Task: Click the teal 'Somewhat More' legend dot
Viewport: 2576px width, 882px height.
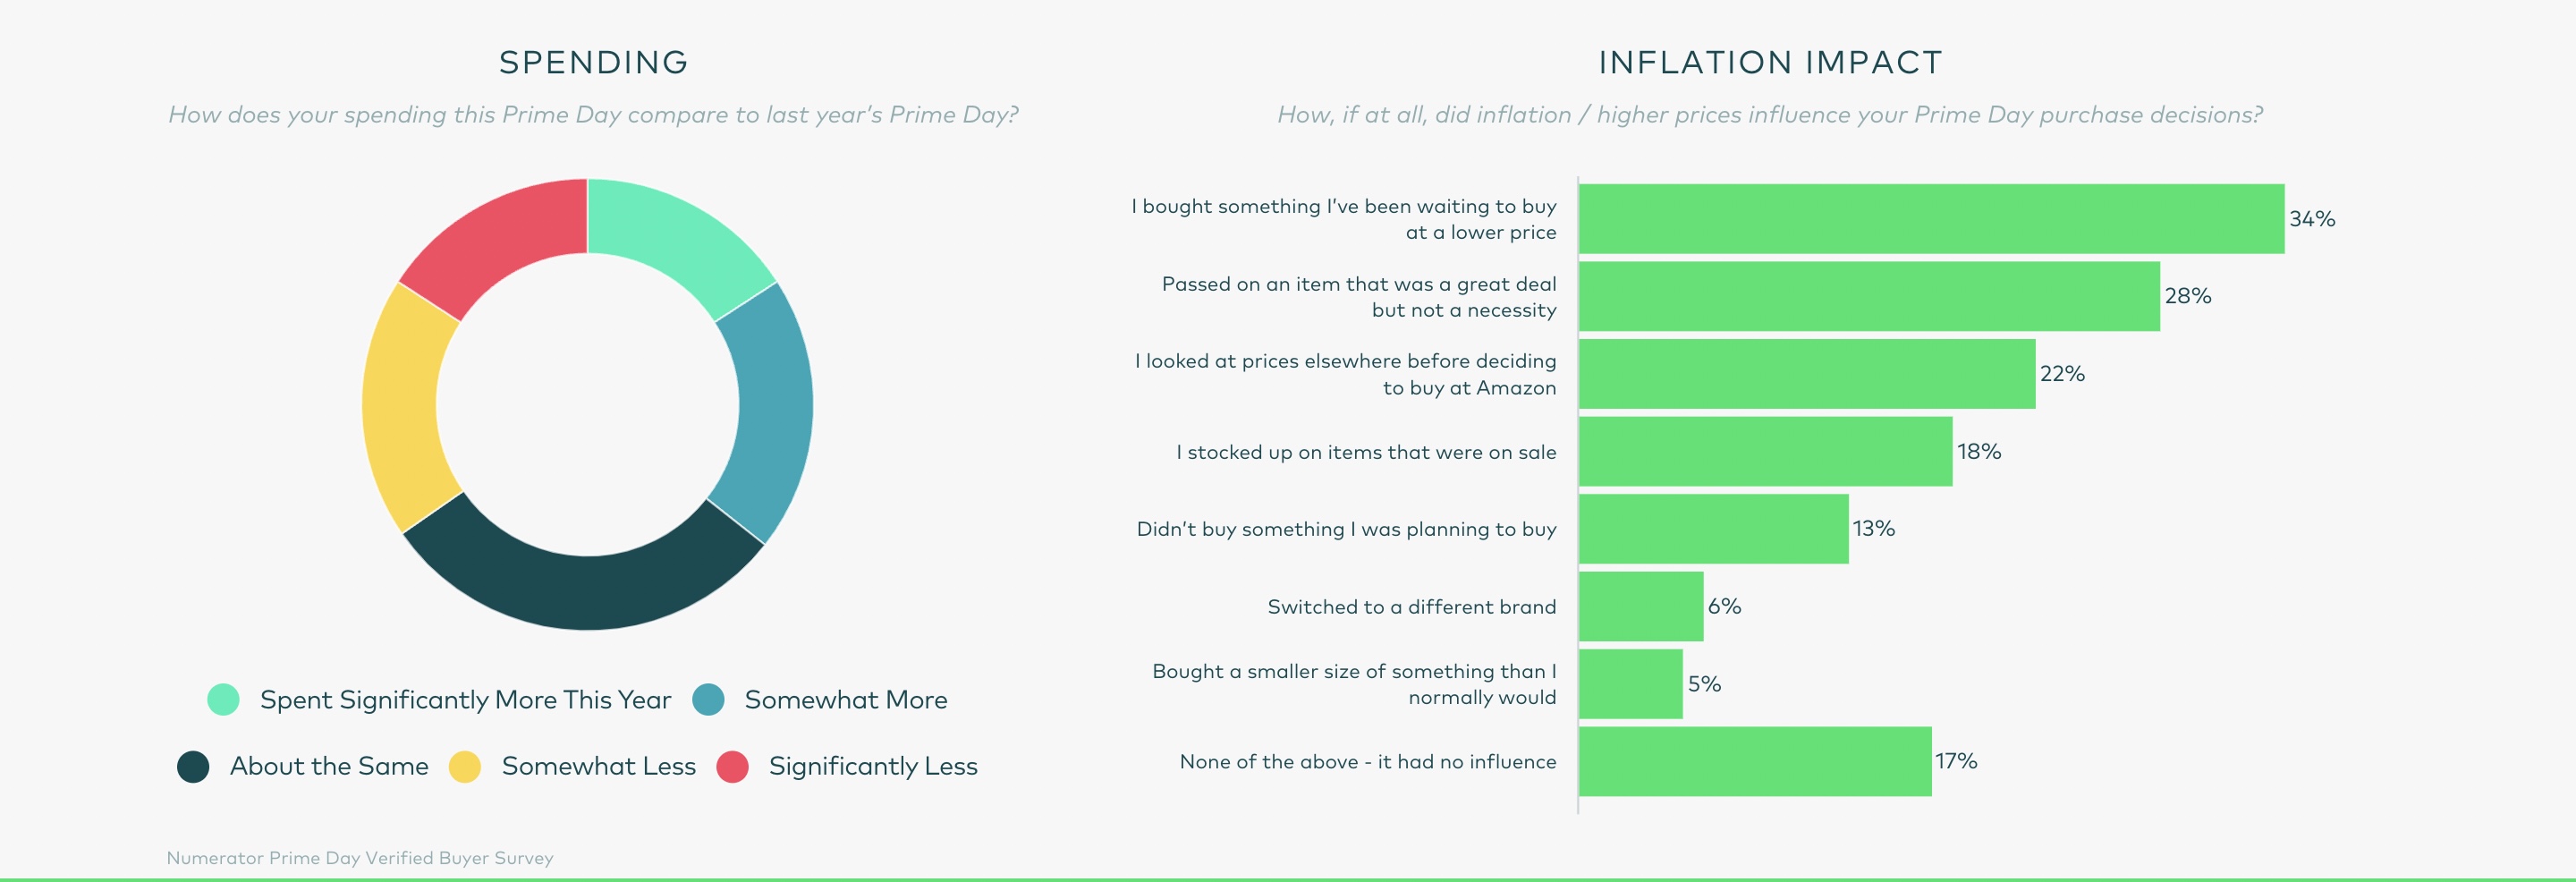Action: (x=708, y=699)
